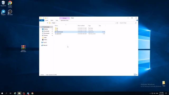
Task: Sort files by Type column
Action: click(x=90, y=26)
